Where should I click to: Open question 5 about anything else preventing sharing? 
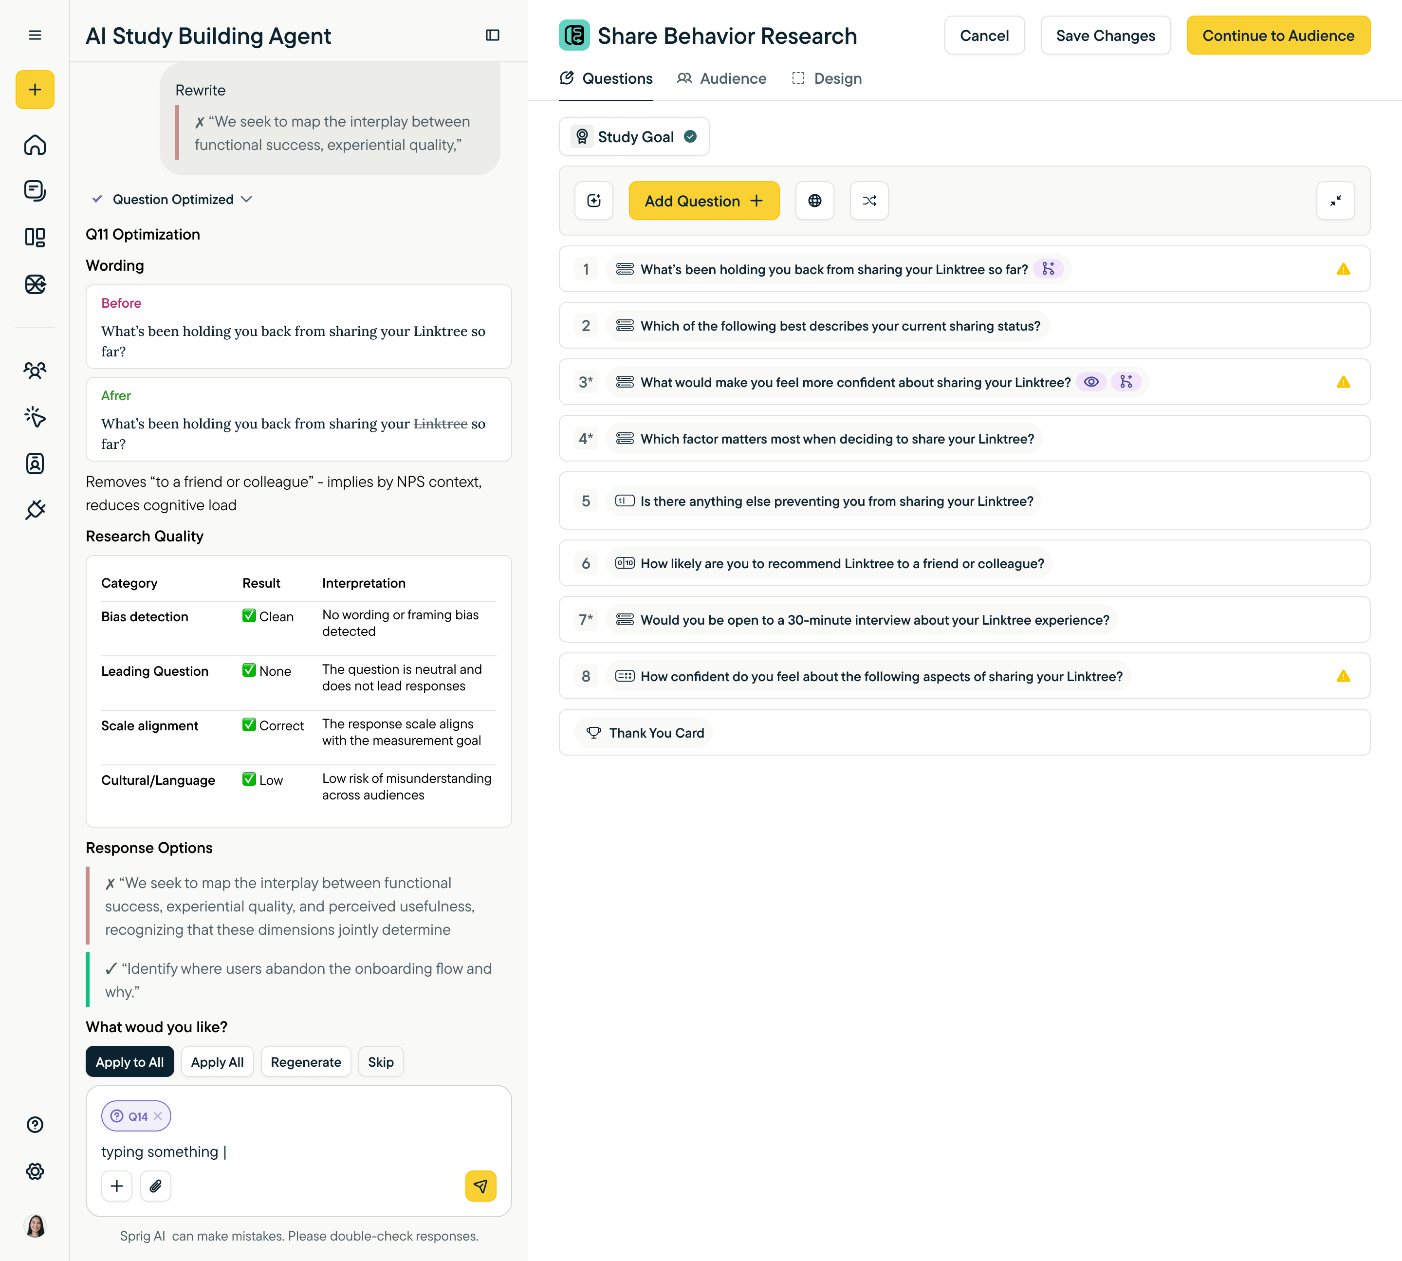click(x=964, y=501)
